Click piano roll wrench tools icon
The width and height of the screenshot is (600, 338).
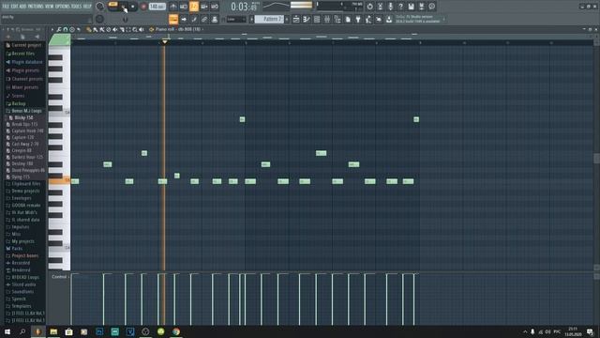(59, 29)
